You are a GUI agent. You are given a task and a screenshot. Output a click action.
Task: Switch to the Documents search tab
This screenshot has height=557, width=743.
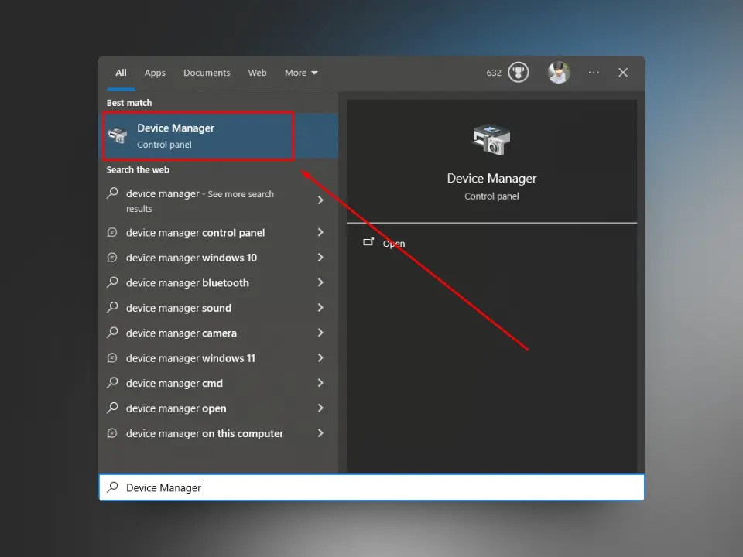coord(207,72)
